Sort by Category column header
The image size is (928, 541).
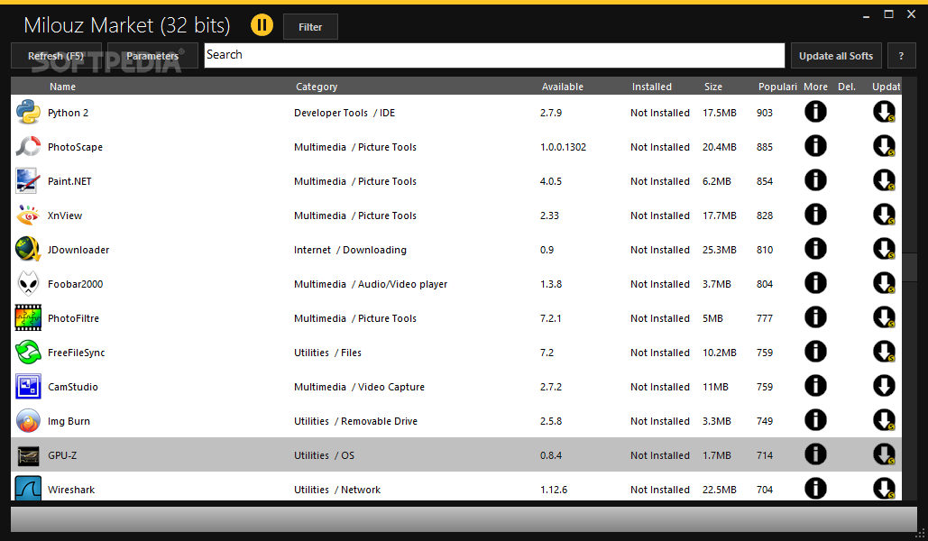click(x=317, y=87)
